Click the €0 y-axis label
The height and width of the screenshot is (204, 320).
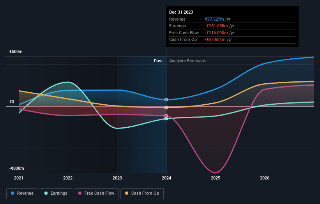[12, 102]
